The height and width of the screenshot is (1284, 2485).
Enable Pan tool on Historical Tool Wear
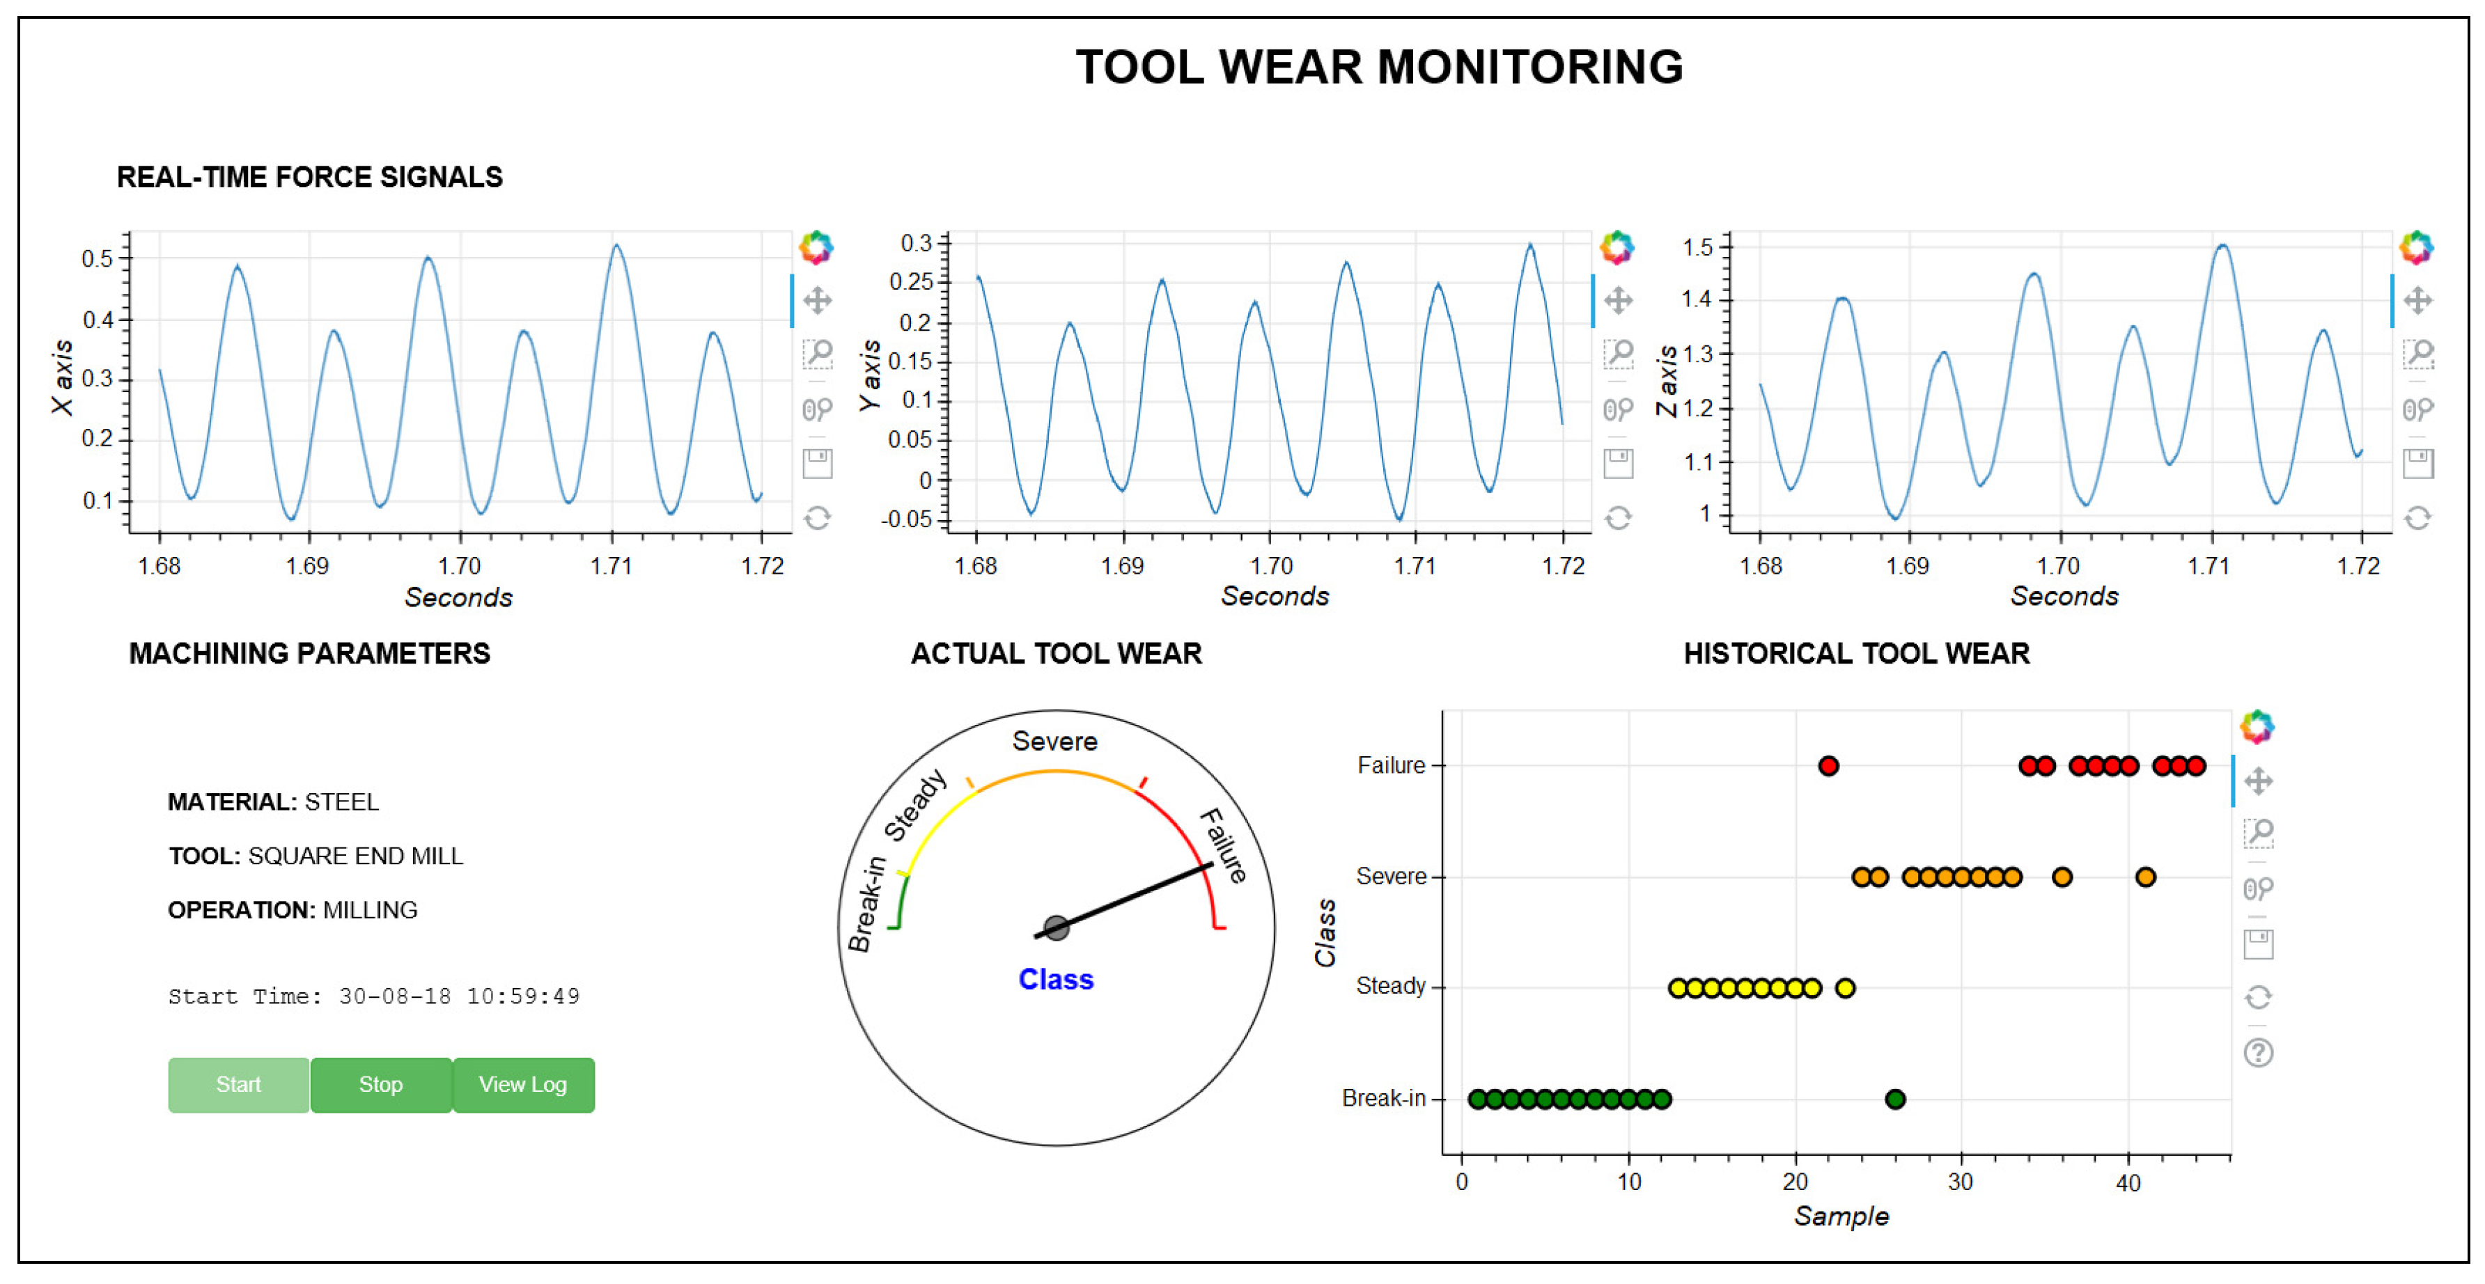coord(2259,781)
